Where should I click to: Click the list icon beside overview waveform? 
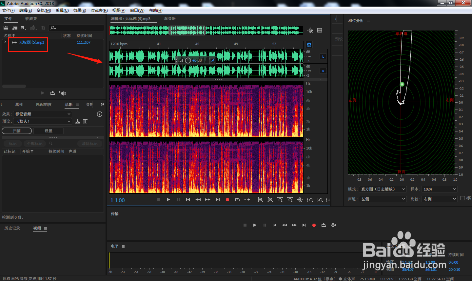320,30
